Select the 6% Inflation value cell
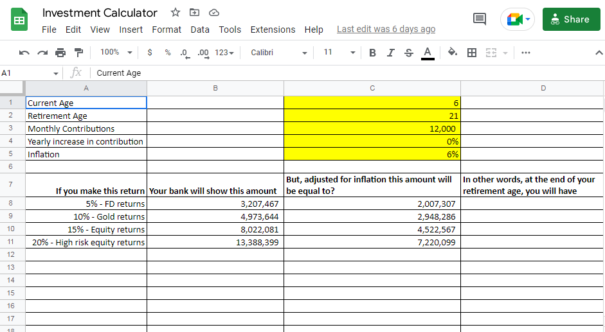The height and width of the screenshot is (332, 605). click(372, 154)
